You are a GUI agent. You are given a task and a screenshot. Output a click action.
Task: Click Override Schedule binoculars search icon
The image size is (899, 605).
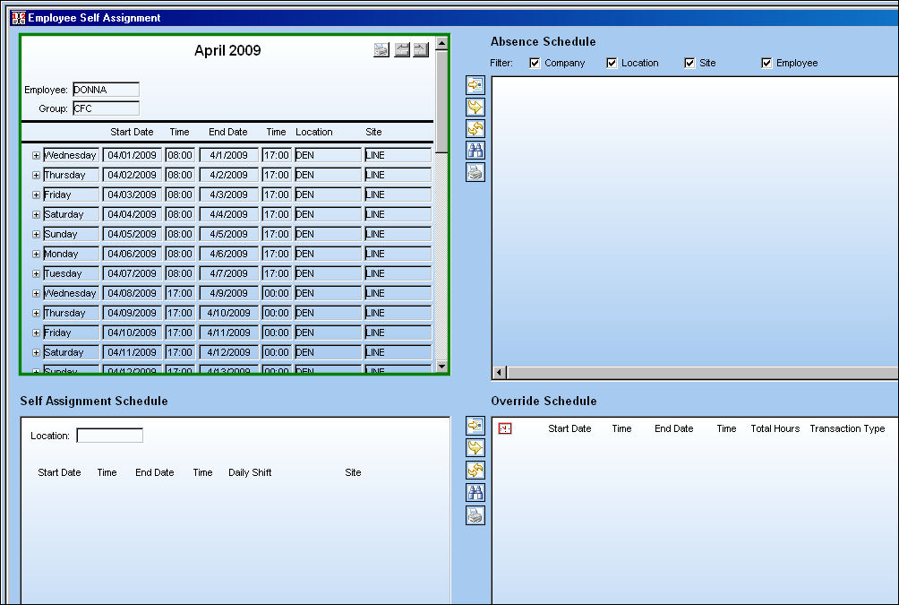[x=475, y=492]
